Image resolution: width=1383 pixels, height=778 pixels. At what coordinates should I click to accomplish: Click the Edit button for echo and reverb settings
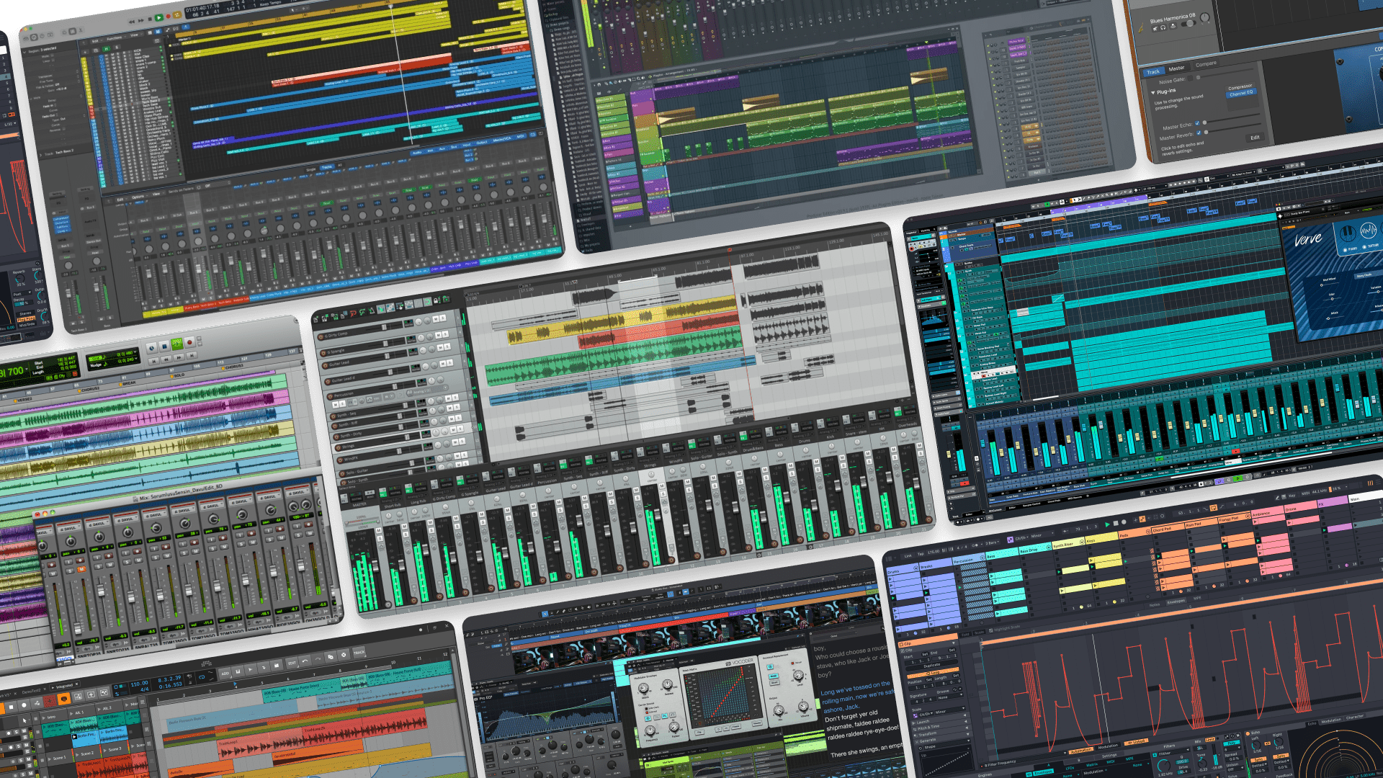(x=1255, y=137)
